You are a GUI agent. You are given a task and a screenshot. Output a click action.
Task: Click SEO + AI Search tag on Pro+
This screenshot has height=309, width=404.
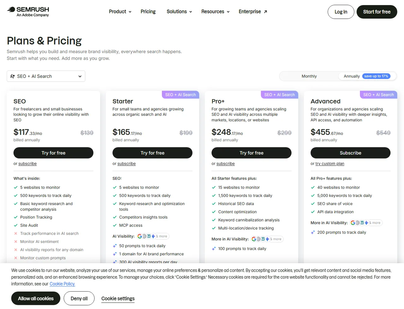pyautogui.click(x=280, y=95)
